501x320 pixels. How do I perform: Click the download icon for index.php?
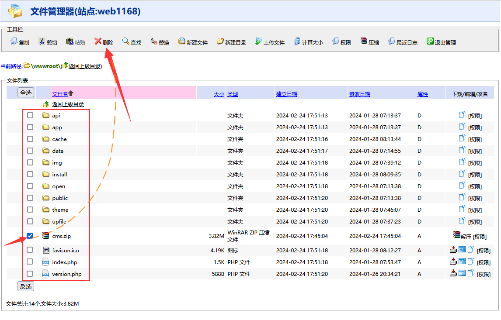coord(453,262)
